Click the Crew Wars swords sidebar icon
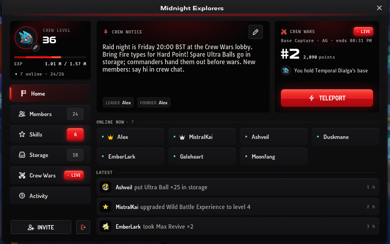The image size is (390, 244). click(x=22, y=175)
